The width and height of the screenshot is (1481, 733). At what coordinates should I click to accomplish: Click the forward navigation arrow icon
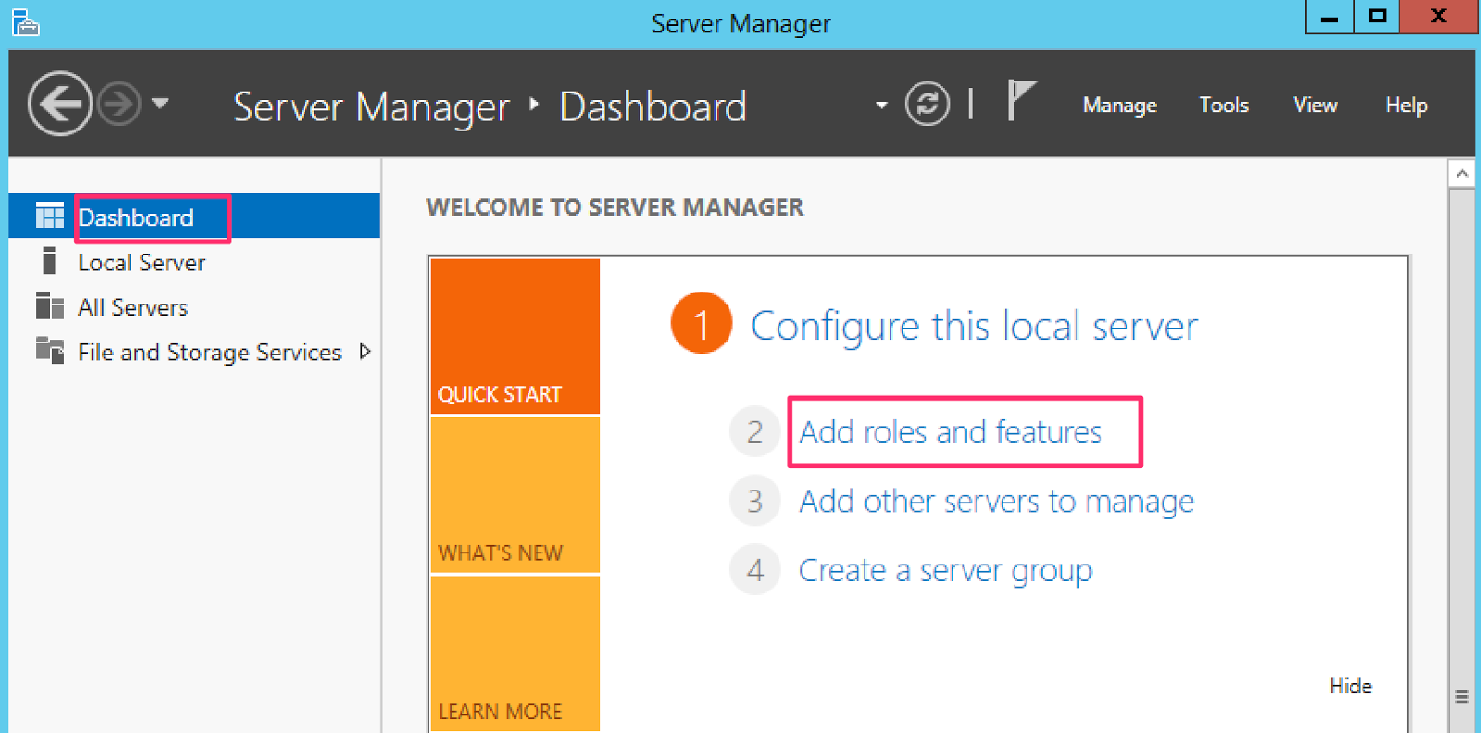(119, 104)
